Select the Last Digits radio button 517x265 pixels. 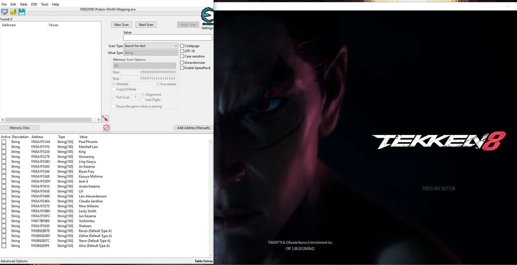pos(143,100)
